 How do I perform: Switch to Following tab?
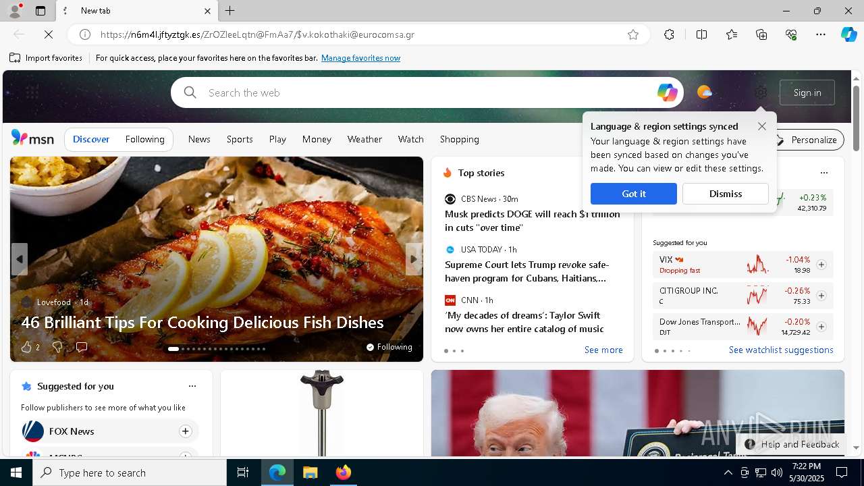point(144,139)
